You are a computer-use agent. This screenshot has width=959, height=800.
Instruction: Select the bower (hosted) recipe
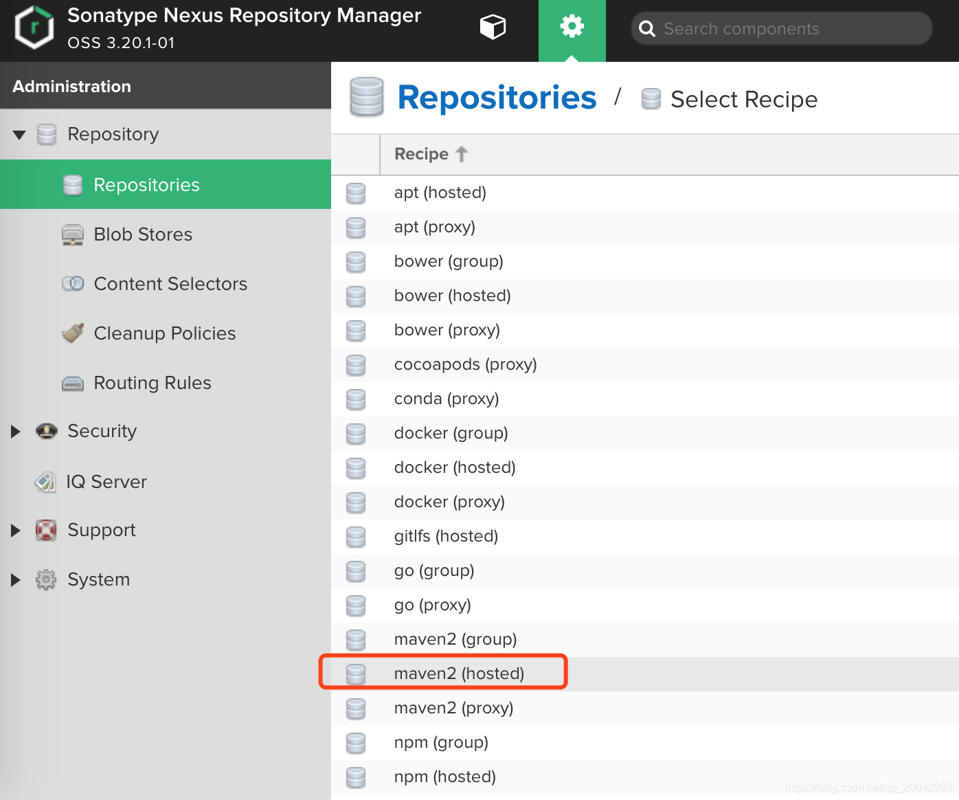click(x=645, y=296)
